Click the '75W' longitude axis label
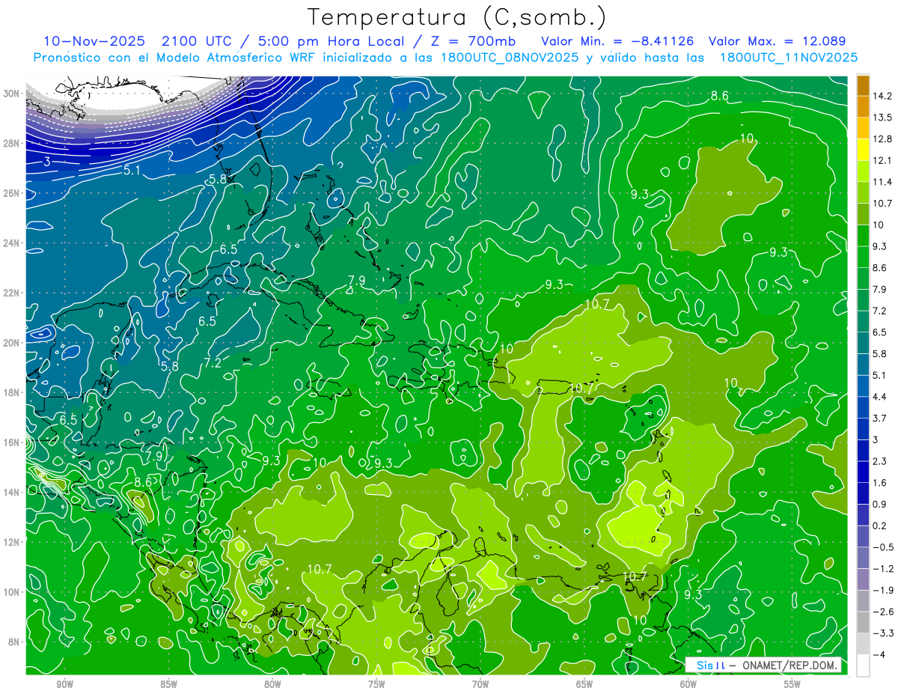Image resolution: width=898 pixels, height=694 pixels. click(376, 684)
